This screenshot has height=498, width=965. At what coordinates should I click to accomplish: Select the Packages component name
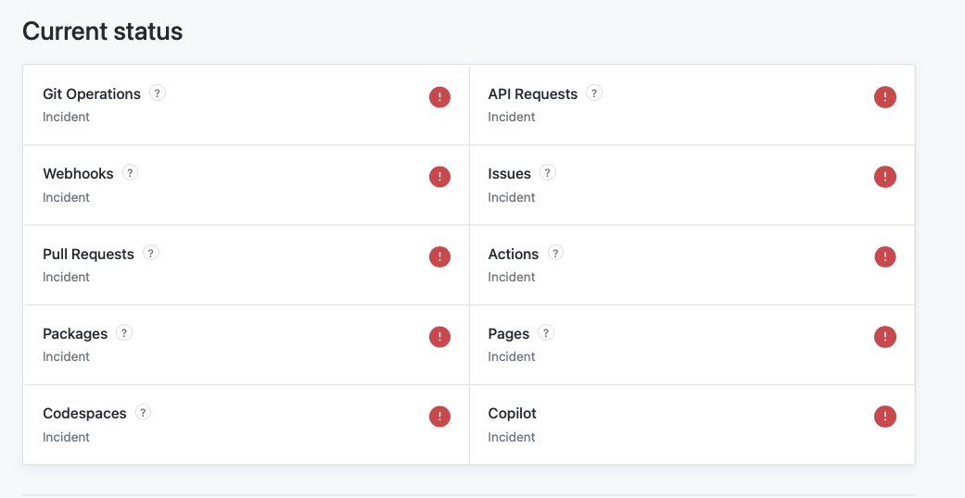coord(75,334)
